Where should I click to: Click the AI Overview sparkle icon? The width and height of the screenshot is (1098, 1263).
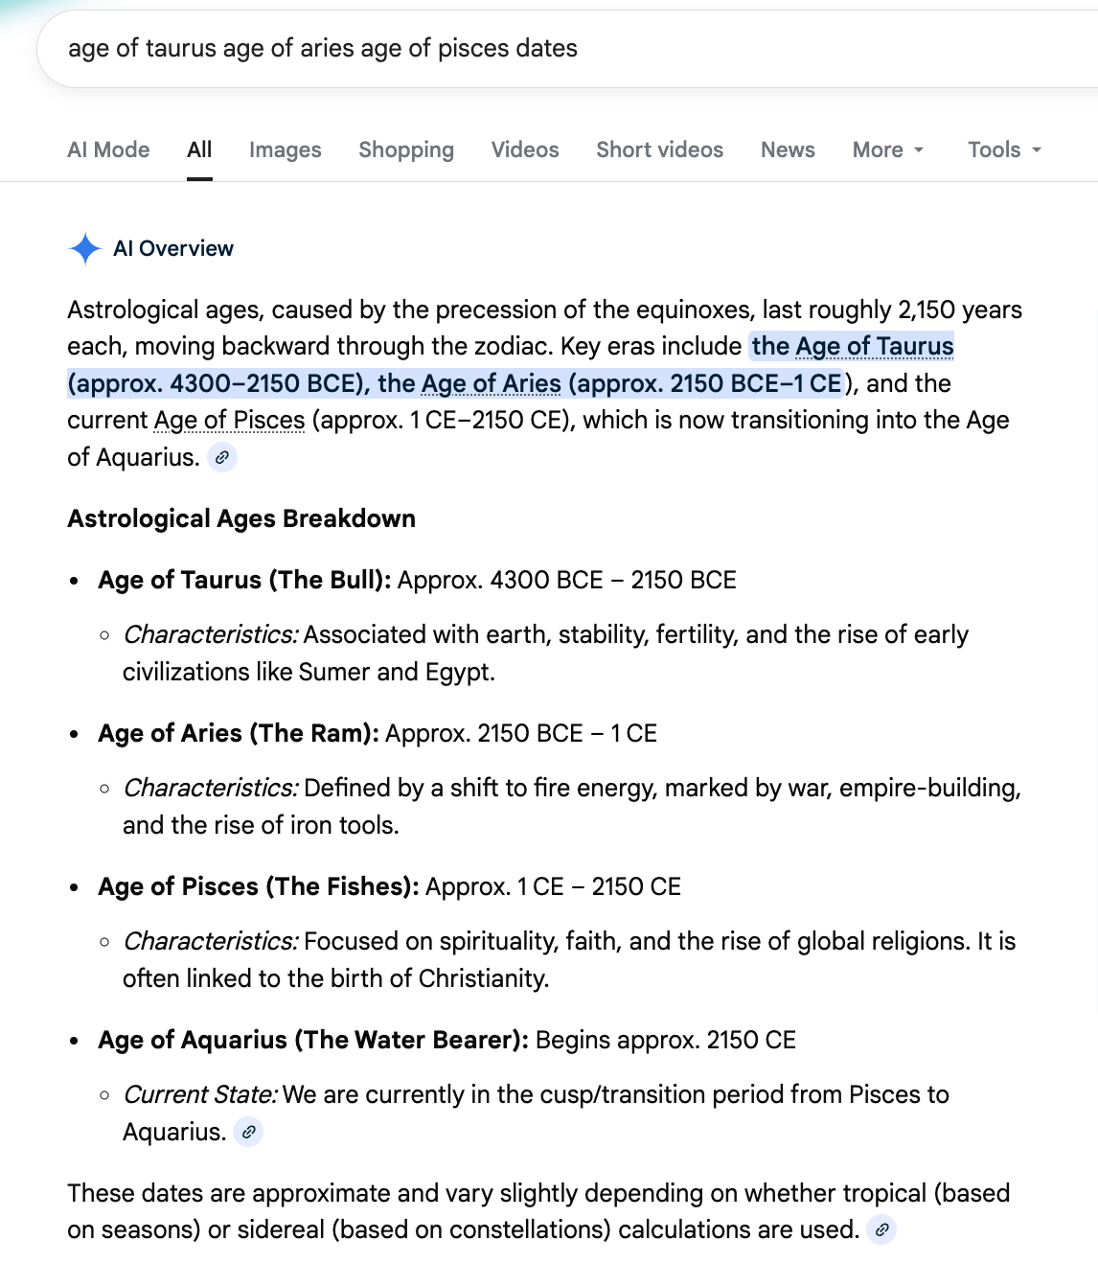pyautogui.click(x=85, y=248)
